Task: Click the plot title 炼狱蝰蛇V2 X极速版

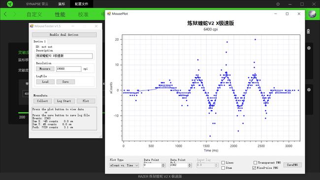Action: (211, 23)
